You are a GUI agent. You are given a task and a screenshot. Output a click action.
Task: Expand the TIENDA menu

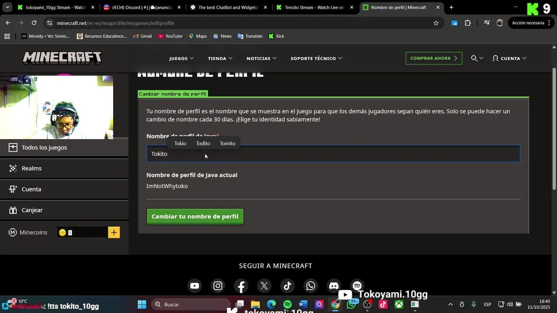pos(220,58)
